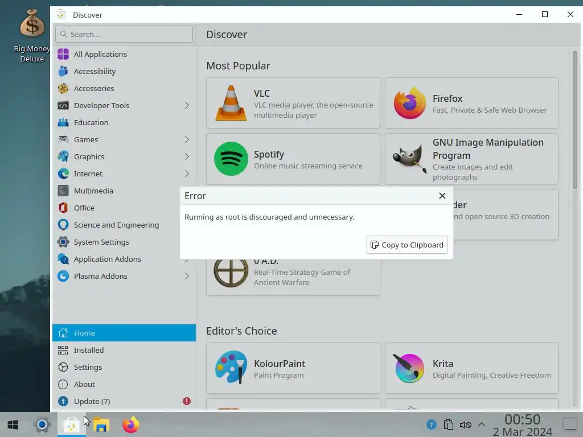This screenshot has width=583, height=437.
Task: Click the muted volume tray icon
Action: coord(466,424)
